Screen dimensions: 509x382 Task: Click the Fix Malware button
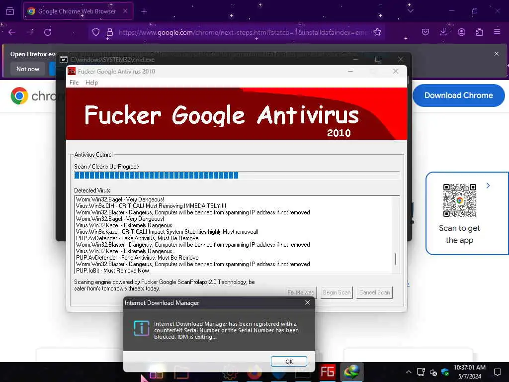301,292
